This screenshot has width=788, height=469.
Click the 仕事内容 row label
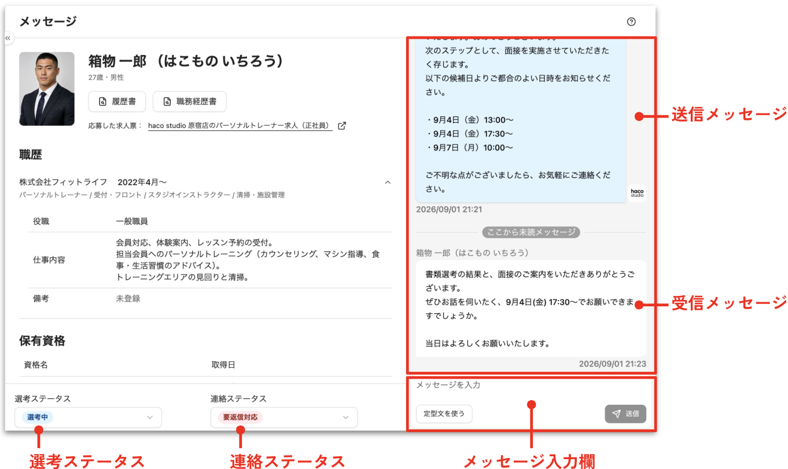49,260
